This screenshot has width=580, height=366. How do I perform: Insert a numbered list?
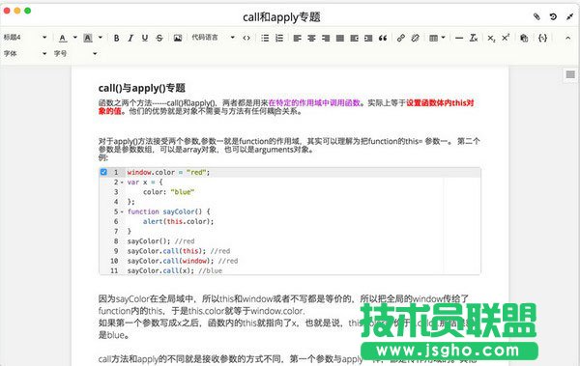click(x=279, y=38)
